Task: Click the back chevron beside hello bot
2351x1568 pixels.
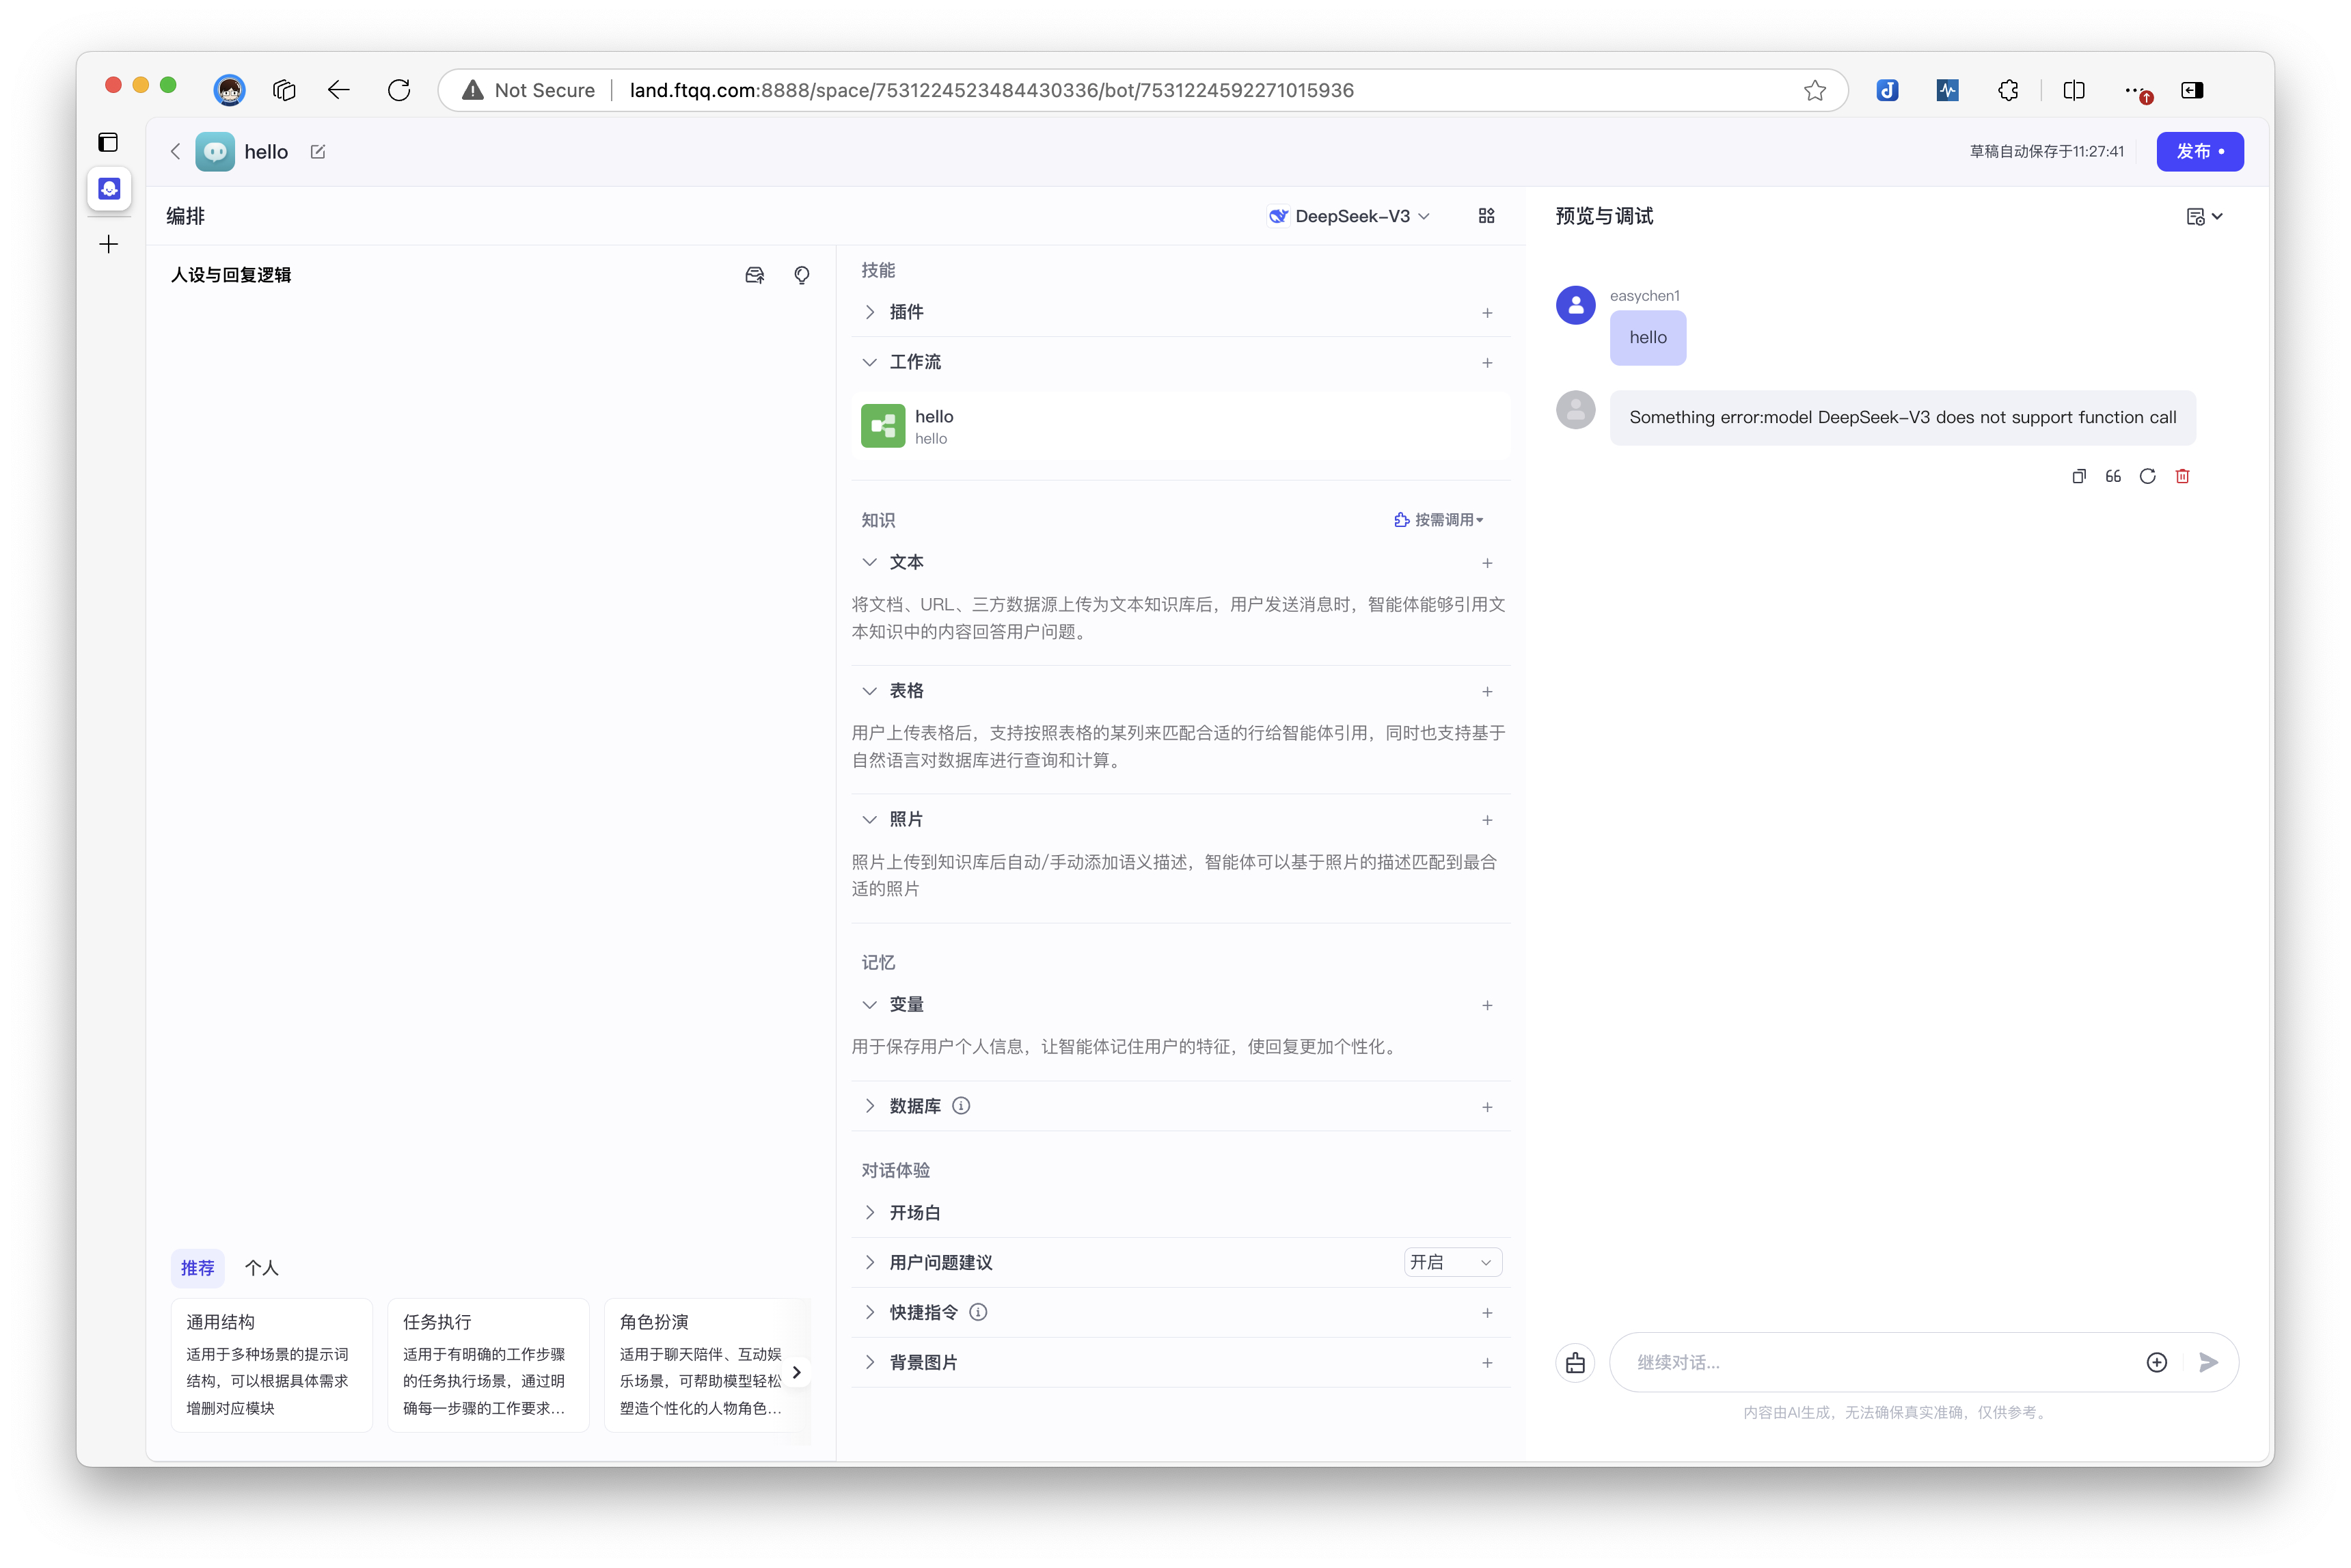Action: click(x=176, y=151)
